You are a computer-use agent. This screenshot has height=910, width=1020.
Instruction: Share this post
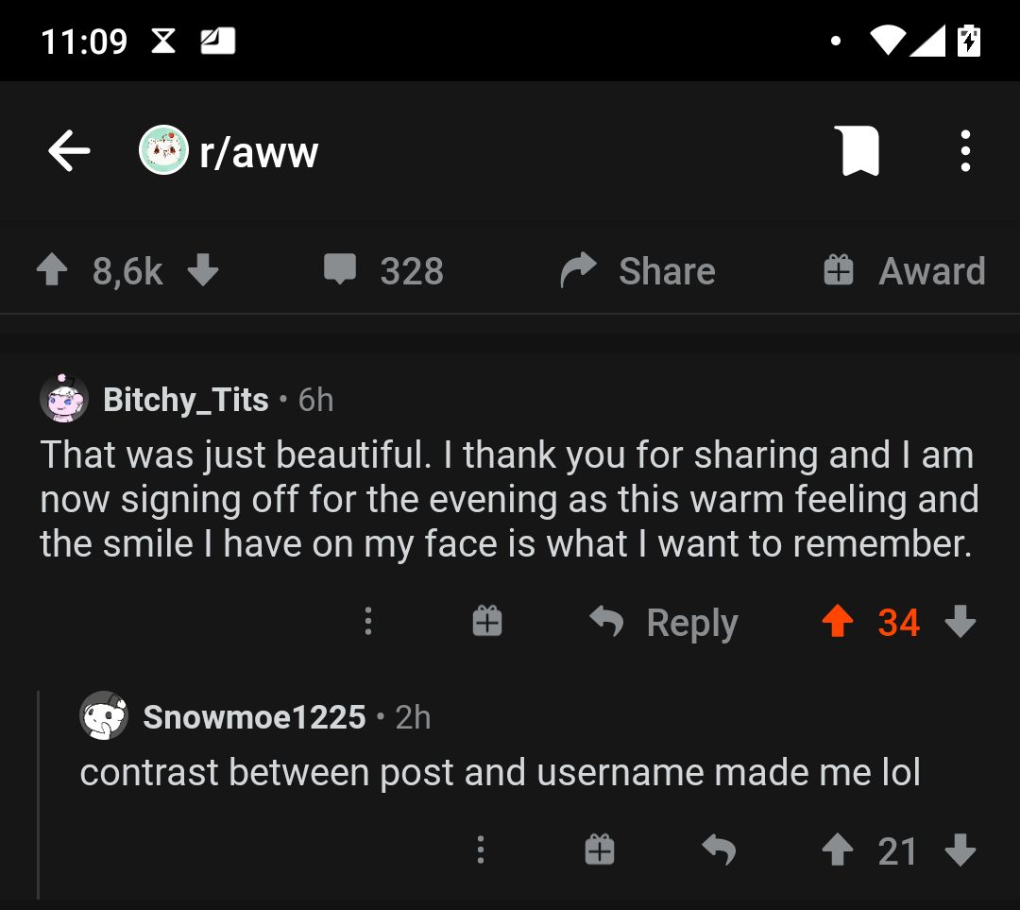[x=638, y=271]
